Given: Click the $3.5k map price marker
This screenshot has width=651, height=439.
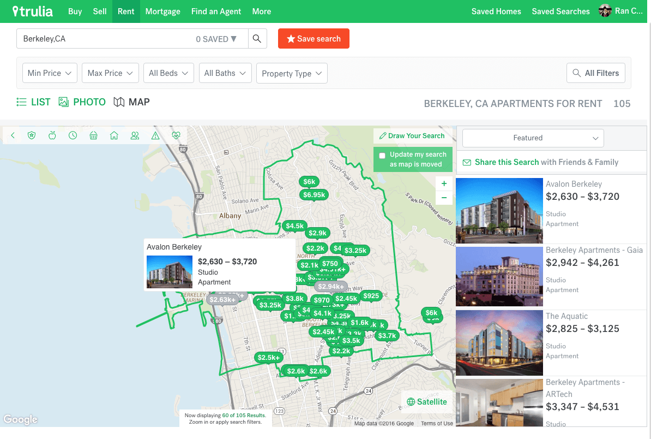Looking at the screenshot, I should [351, 341].
